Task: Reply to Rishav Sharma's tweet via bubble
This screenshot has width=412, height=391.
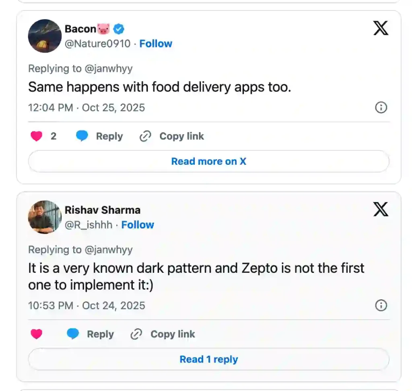Action: pos(73,334)
